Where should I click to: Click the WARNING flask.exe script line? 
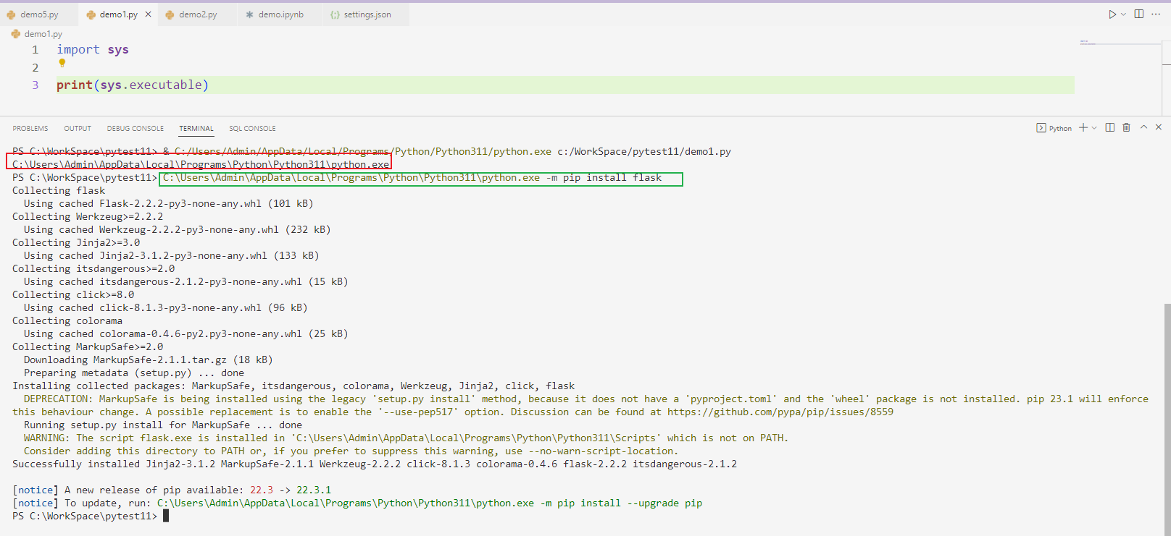click(406, 438)
